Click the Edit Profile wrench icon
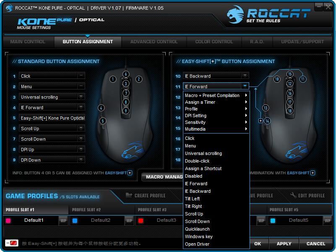This screenshot has height=252, width=336. (x=293, y=195)
